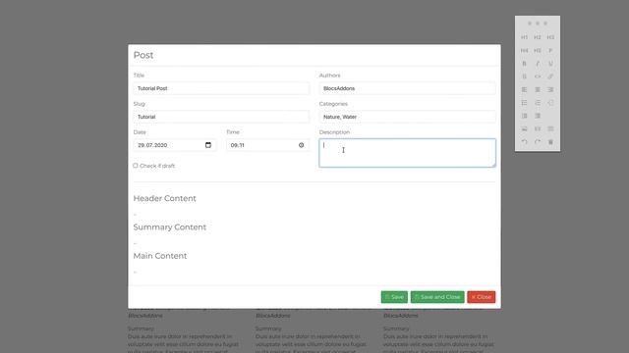Apply H4 heading from editor toolbar
Viewport: 629px width, 353px height.
click(x=524, y=50)
